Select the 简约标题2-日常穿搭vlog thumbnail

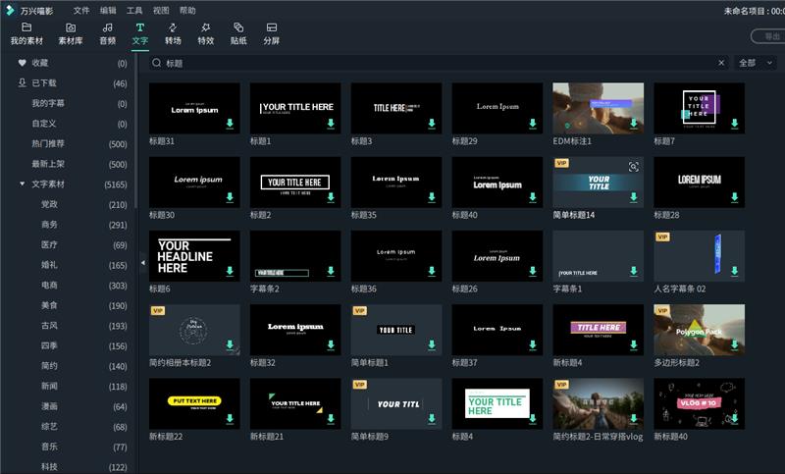tap(599, 403)
